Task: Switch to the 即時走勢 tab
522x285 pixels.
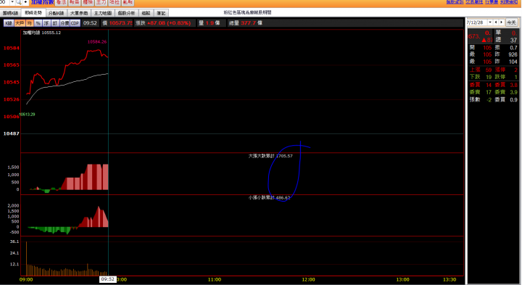Action: coord(33,13)
